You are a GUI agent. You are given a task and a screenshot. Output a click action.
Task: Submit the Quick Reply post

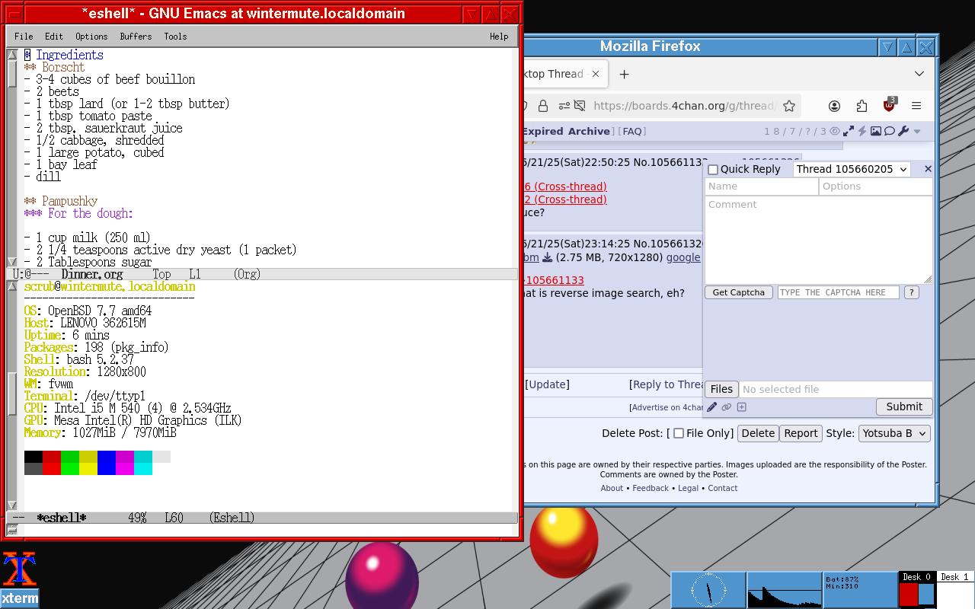(x=904, y=407)
